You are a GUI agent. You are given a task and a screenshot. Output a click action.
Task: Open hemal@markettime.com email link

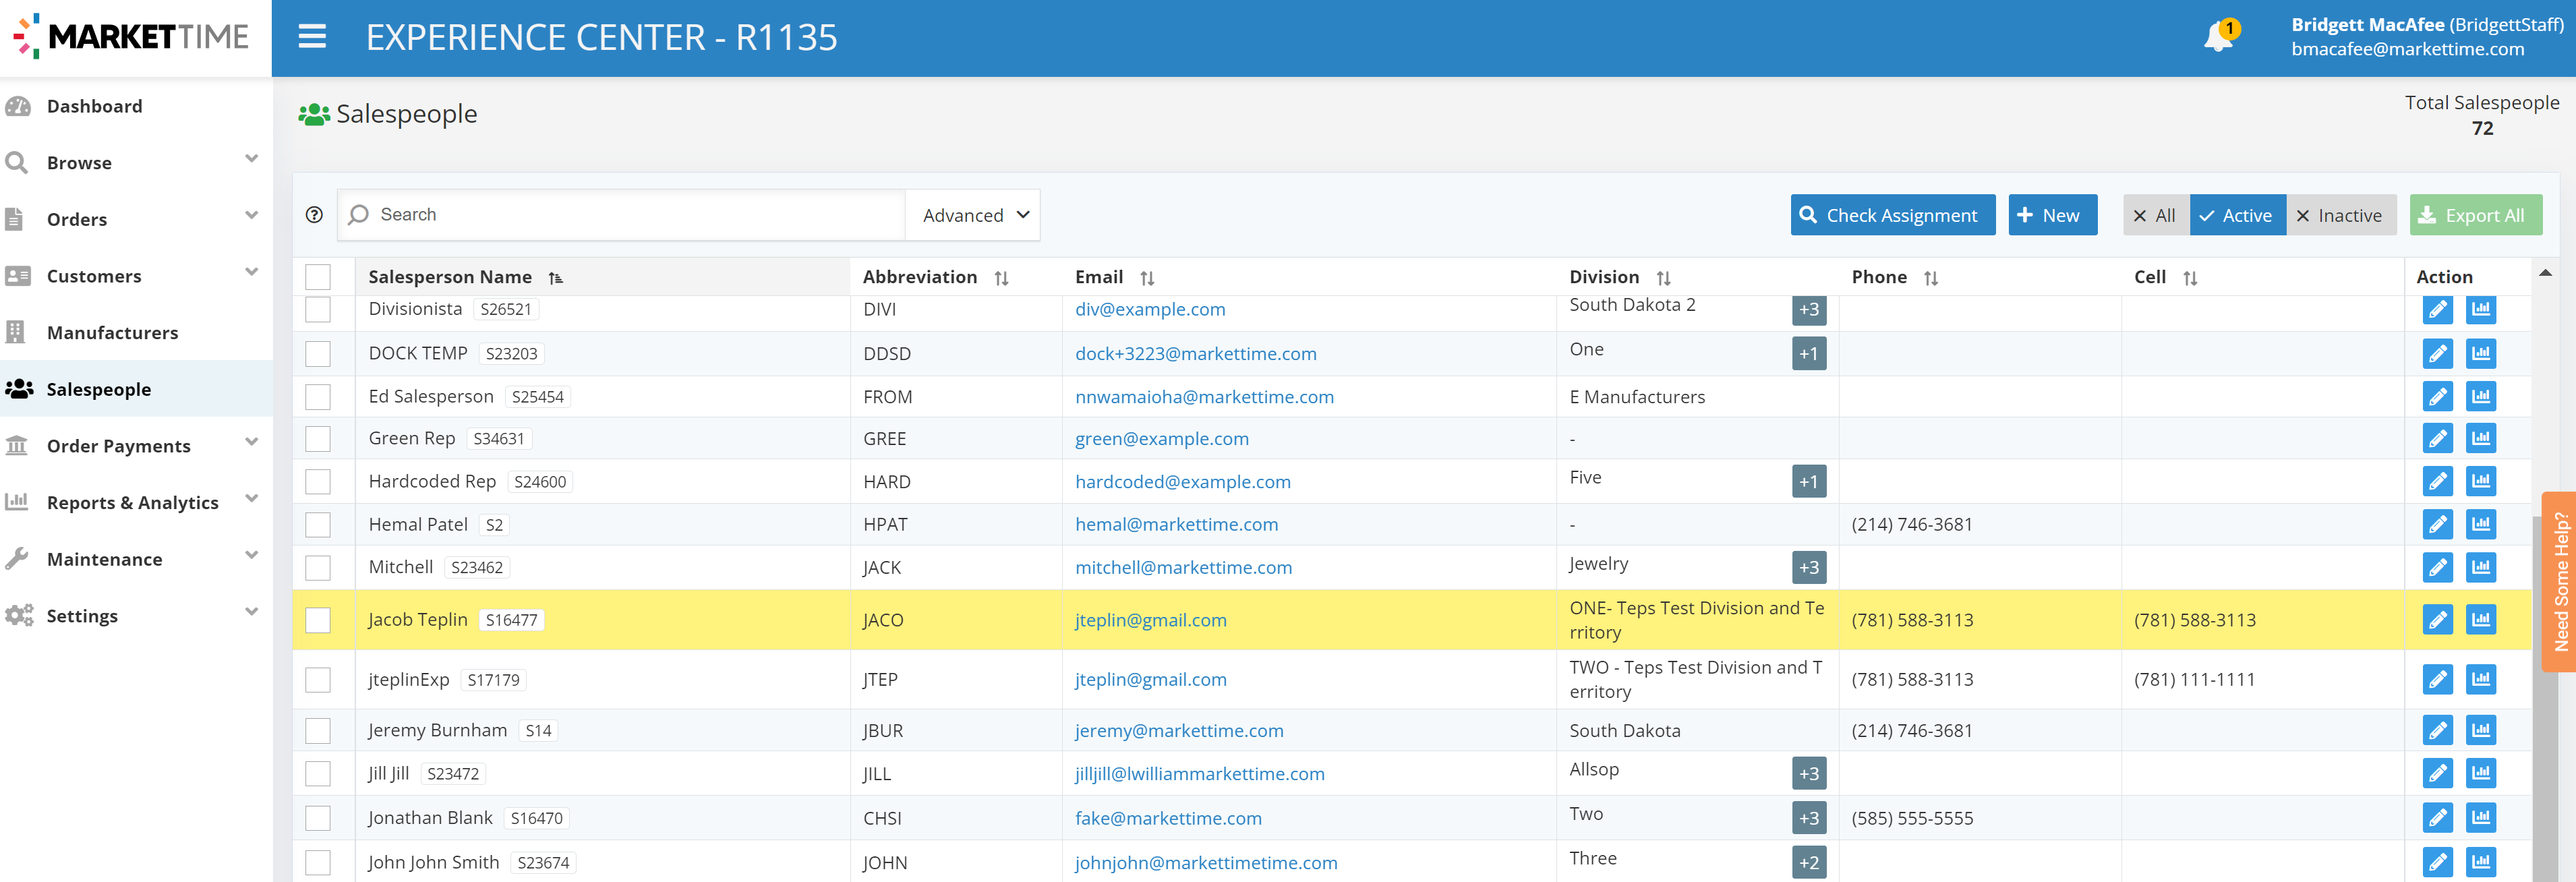(1176, 524)
